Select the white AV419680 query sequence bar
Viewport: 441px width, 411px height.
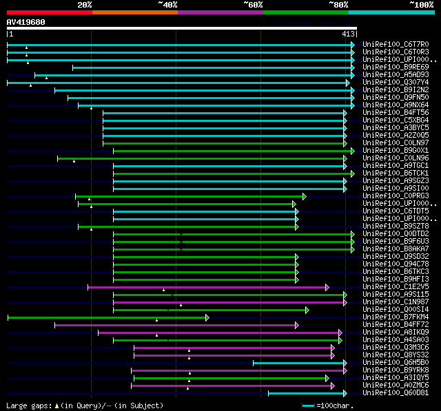(182, 28)
